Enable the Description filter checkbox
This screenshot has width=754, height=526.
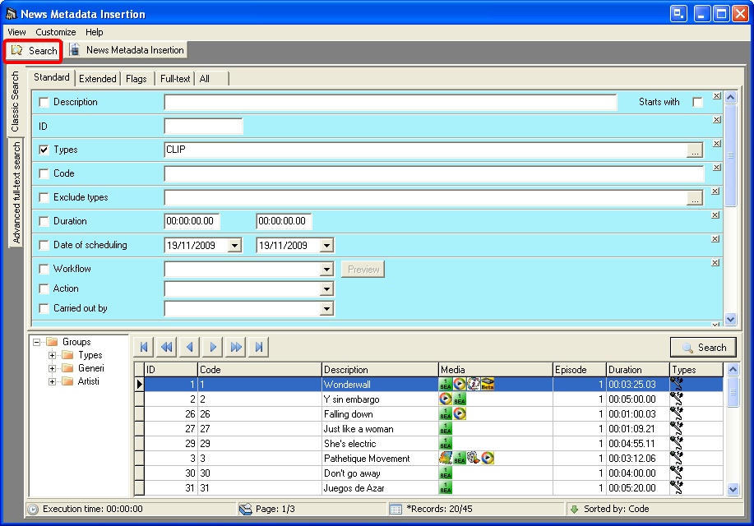click(x=44, y=103)
